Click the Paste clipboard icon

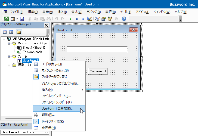[x=42, y=19]
